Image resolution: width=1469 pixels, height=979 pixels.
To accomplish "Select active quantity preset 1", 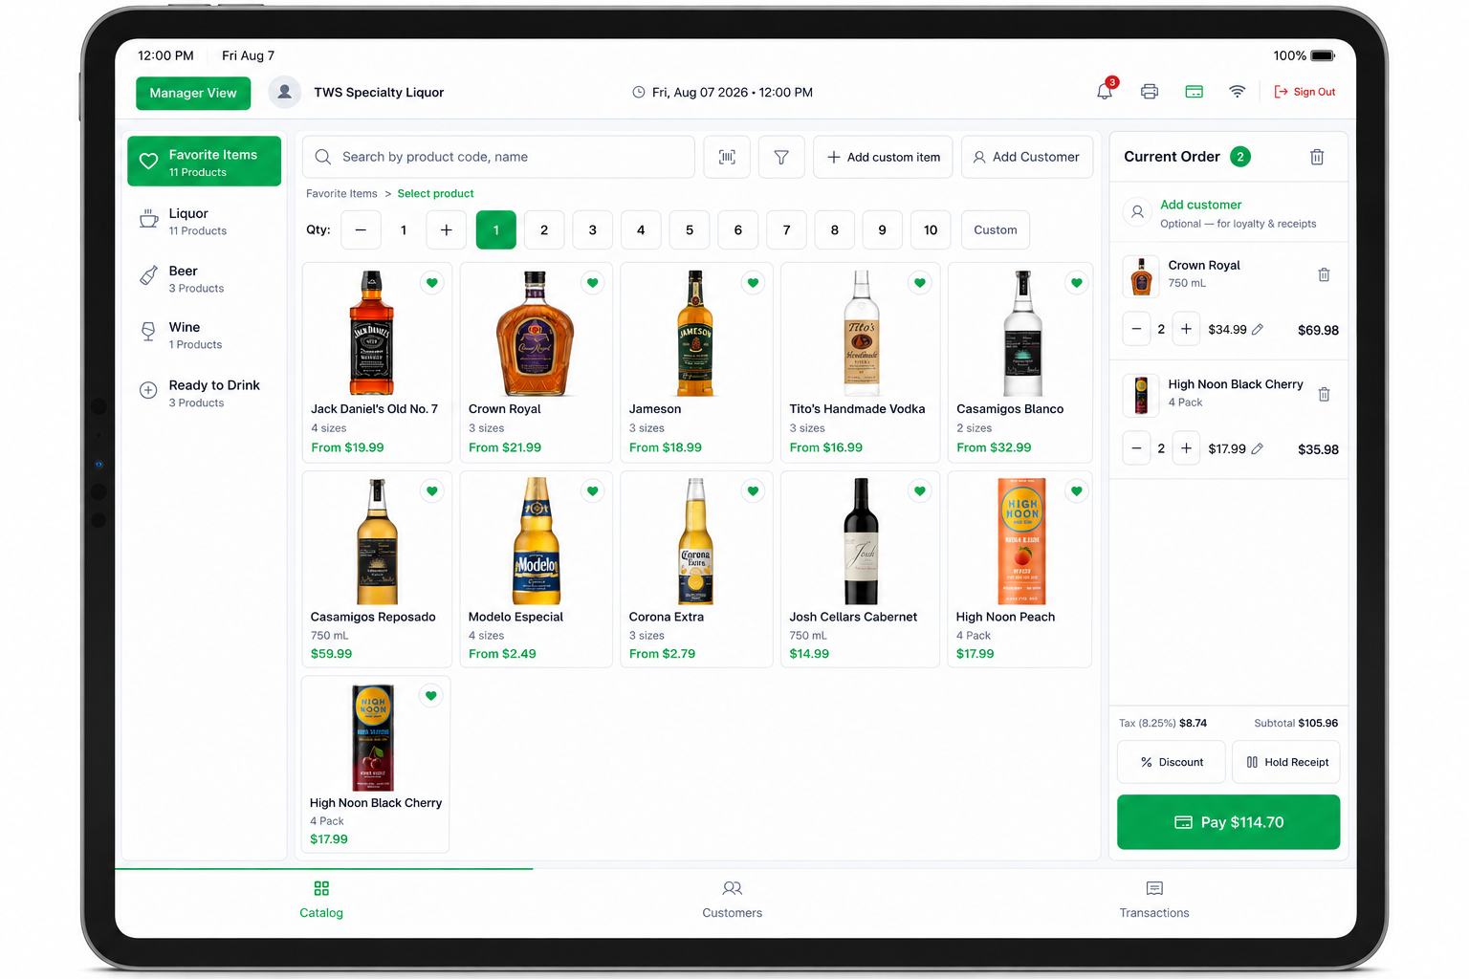I will point(496,229).
